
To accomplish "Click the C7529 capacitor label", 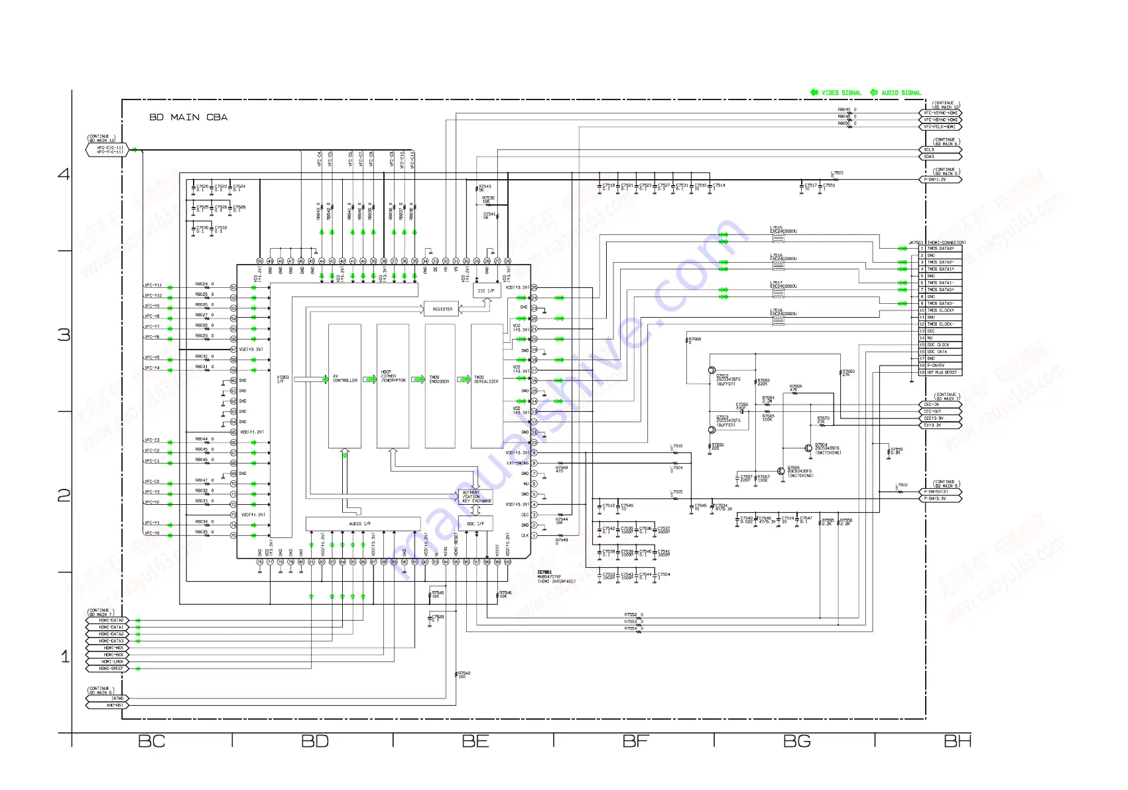I will point(438,618).
